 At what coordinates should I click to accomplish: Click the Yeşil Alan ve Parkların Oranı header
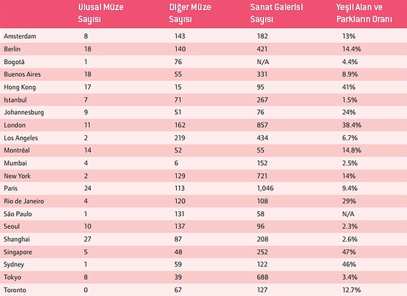click(364, 13)
